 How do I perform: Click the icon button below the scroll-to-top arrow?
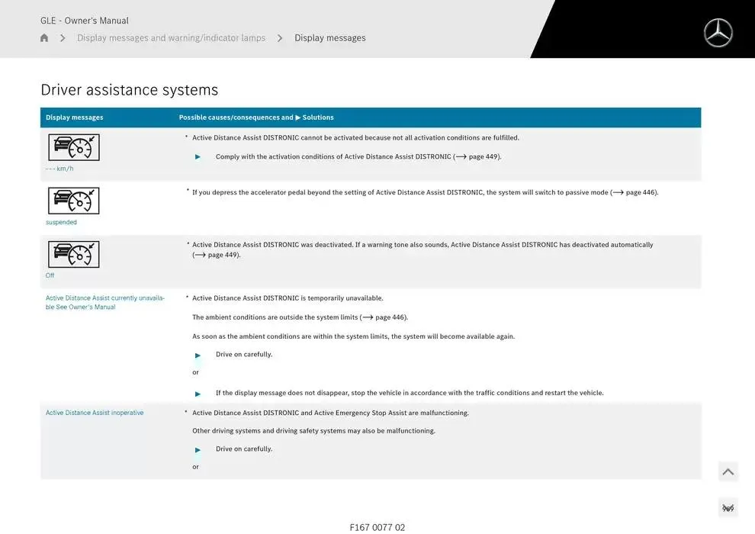(x=728, y=508)
